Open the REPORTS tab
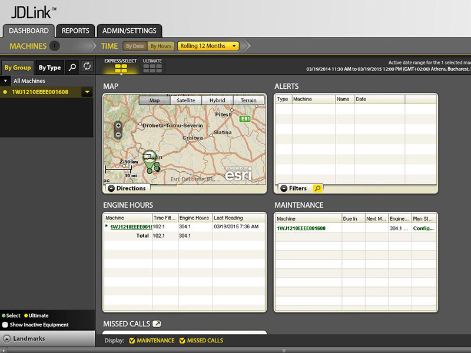Screen dimensions: 471x353 coord(75,31)
